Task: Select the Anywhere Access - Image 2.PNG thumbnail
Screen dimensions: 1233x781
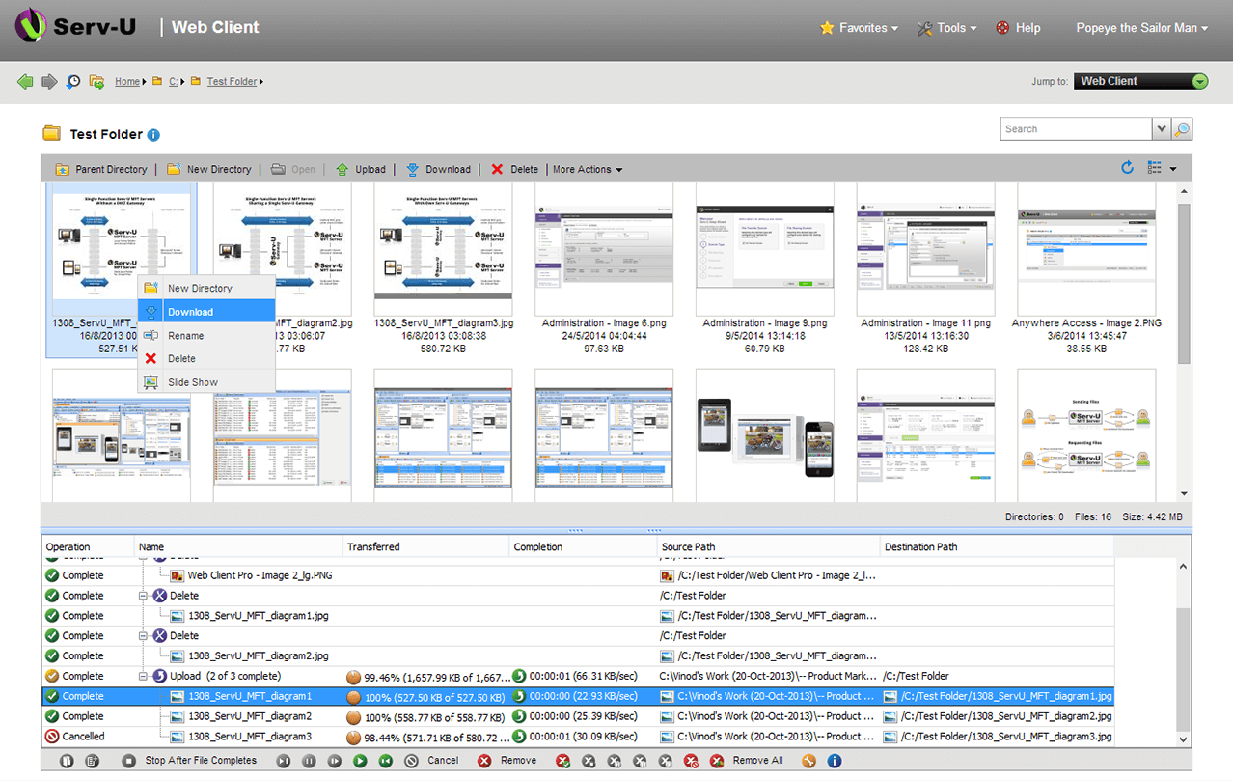Action: (x=1086, y=269)
